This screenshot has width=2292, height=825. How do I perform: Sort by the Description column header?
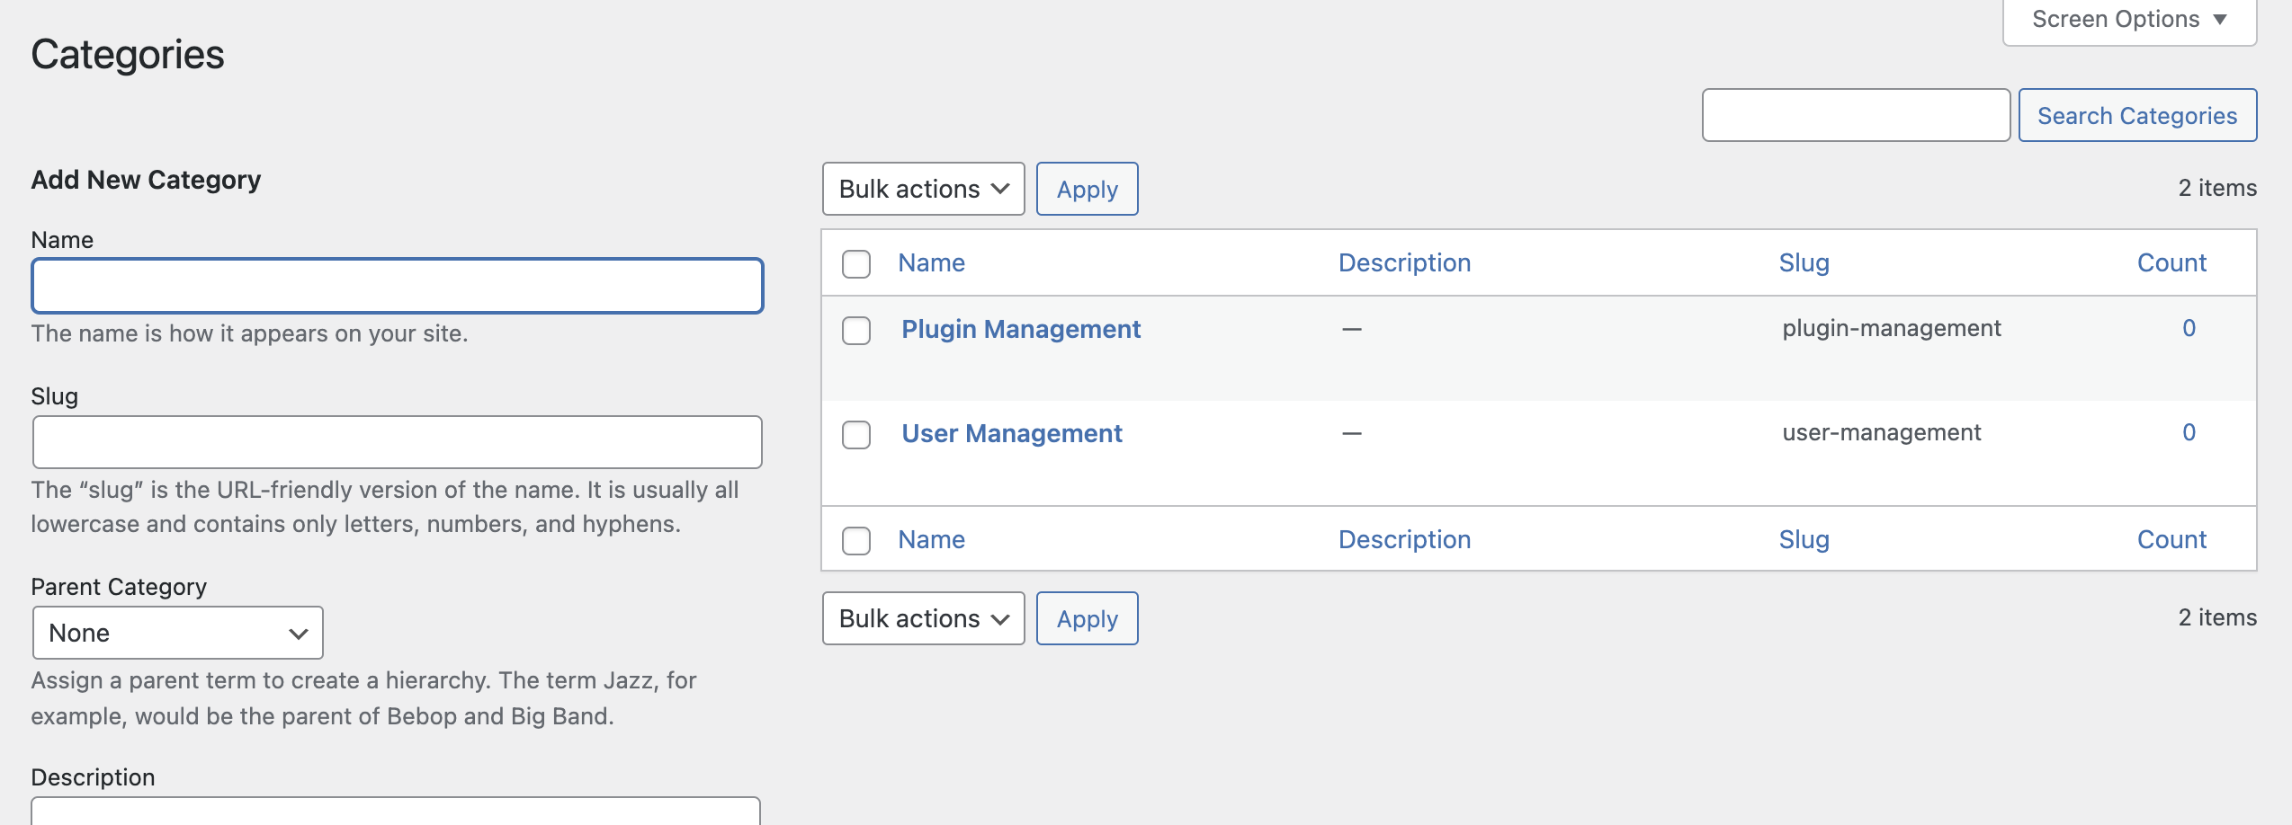tap(1404, 263)
